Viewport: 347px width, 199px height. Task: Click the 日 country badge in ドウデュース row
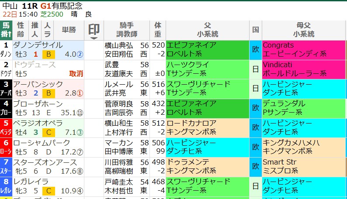(255, 69)
